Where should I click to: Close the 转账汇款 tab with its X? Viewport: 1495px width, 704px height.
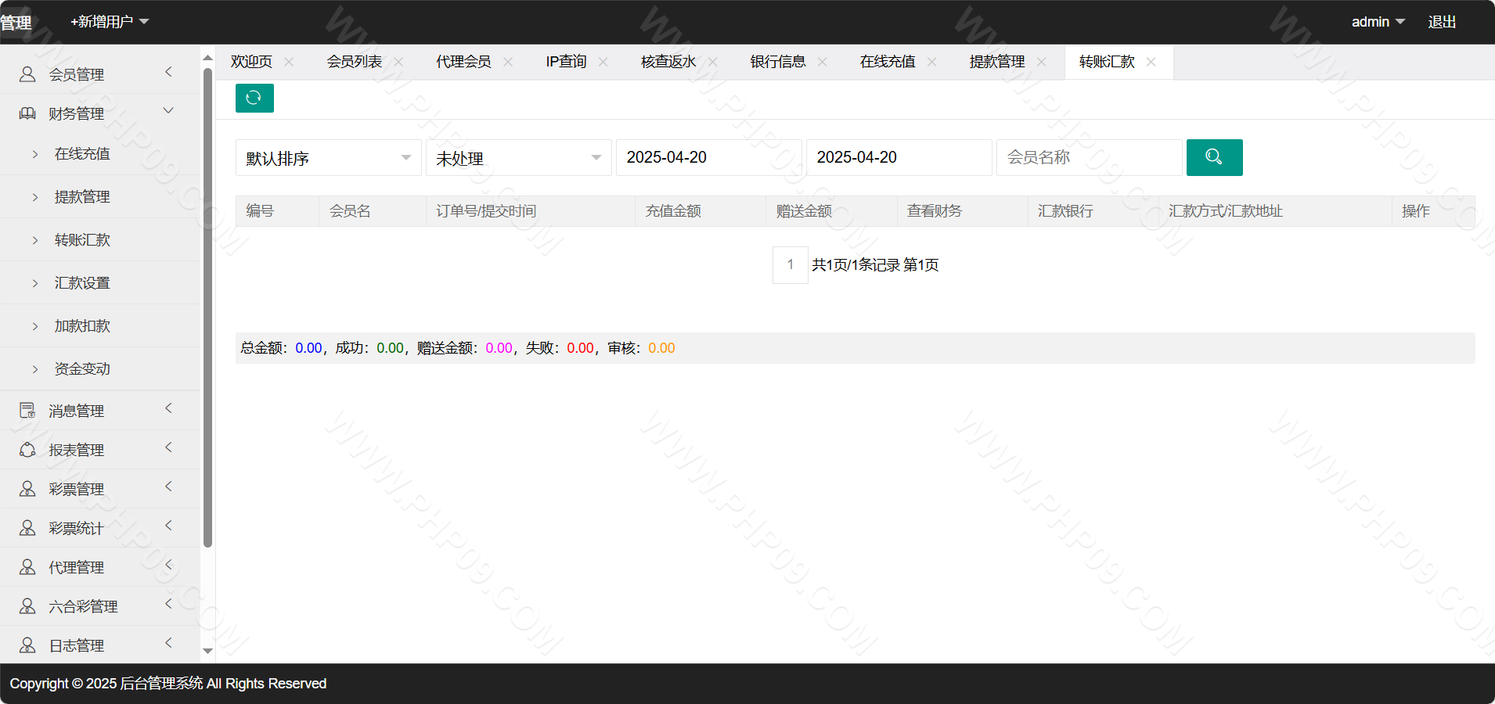1151,62
